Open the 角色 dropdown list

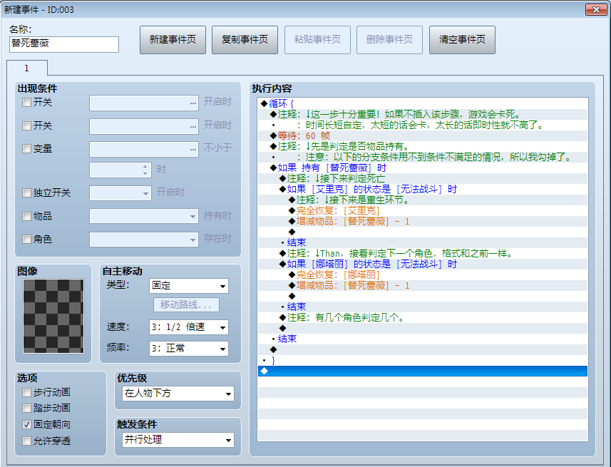(144, 240)
